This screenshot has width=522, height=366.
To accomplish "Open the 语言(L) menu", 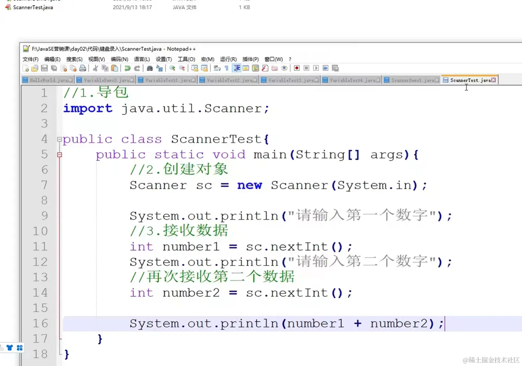I will [142, 59].
